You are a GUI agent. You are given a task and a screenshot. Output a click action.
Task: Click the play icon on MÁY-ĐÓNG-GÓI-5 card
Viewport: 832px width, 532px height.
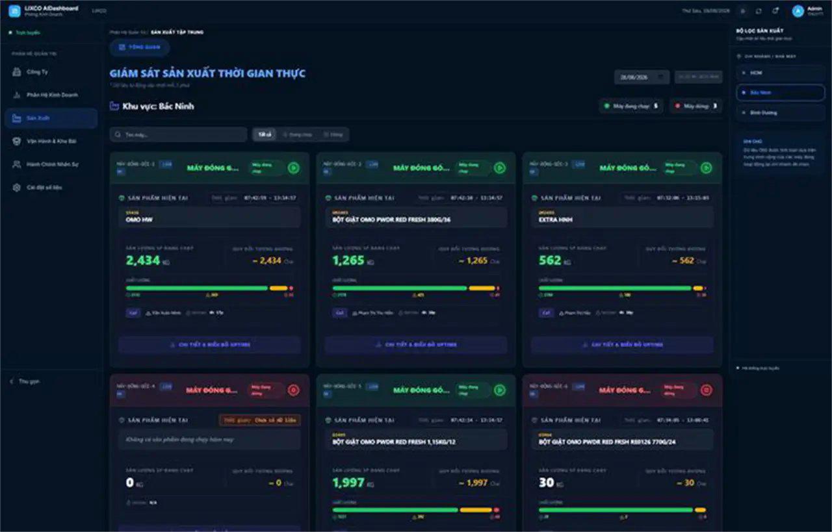pos(500,390)
